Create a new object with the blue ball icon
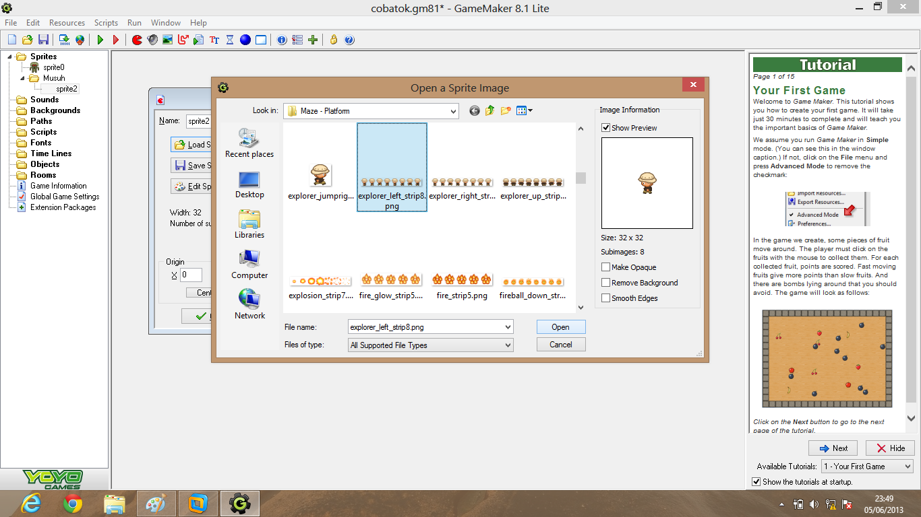This screenshot has height=517, width=921. [x=245, y=40]
